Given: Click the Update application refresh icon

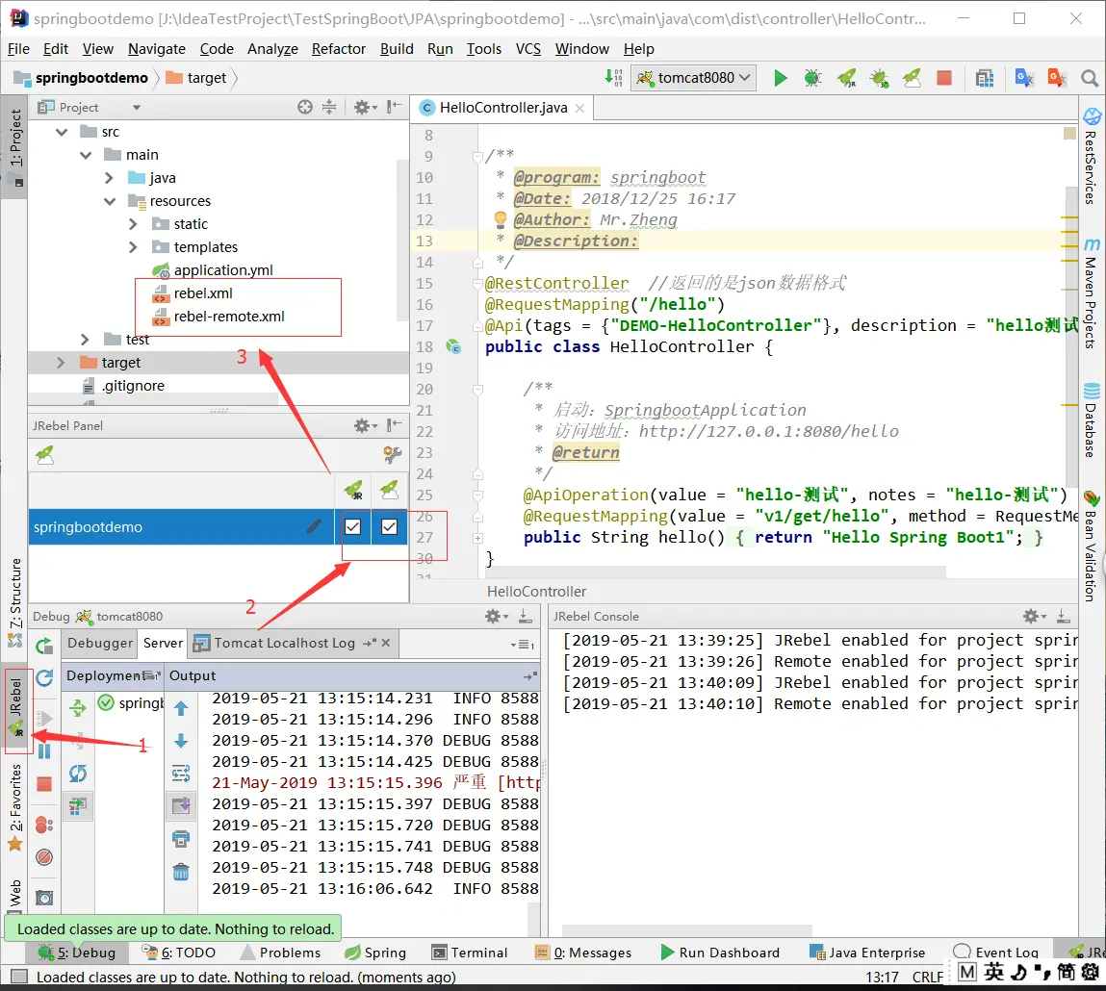Looking at the screenshot, I should click(44, 678).
